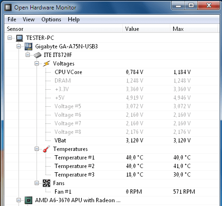Click the +5V value 4,919 V
Screen dimensions: 222x206
135,98
